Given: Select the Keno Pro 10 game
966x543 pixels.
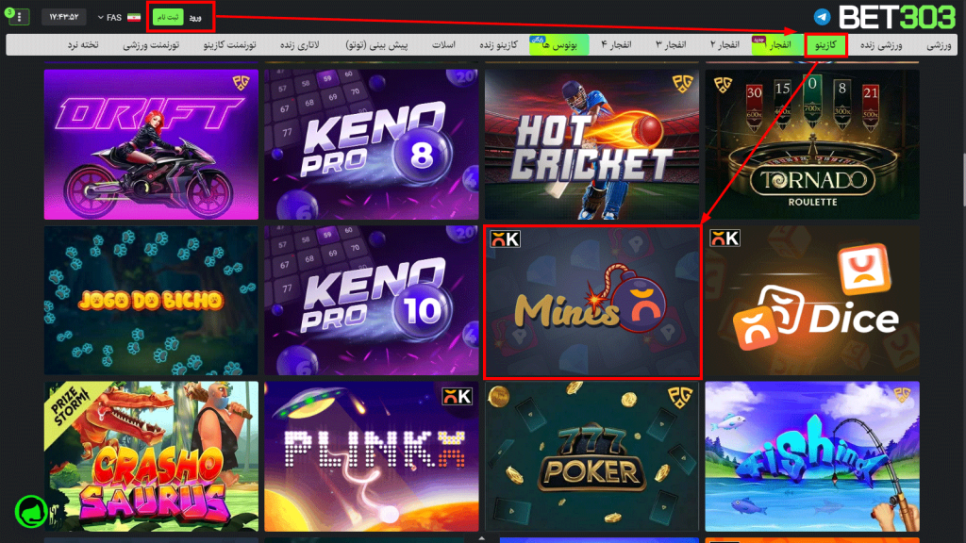Looking at the screenshot, I should [x=371, y=302].
